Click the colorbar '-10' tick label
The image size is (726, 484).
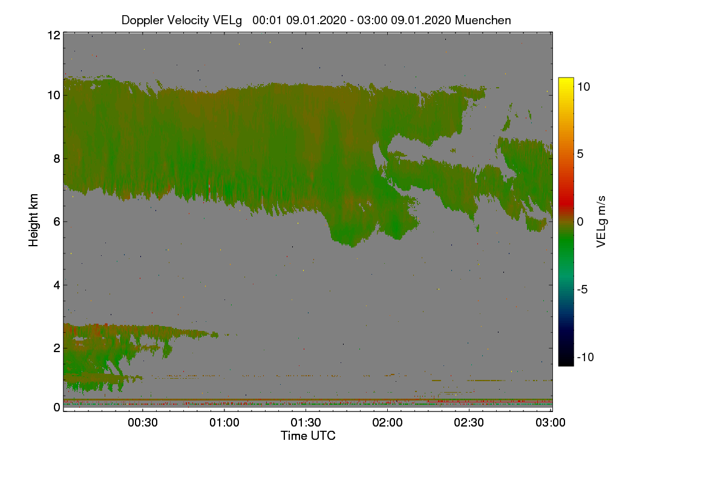tap(585, 357)
